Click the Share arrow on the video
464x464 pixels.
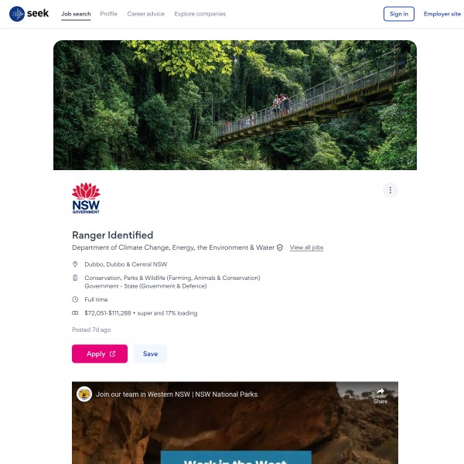[x=380, y=396]
